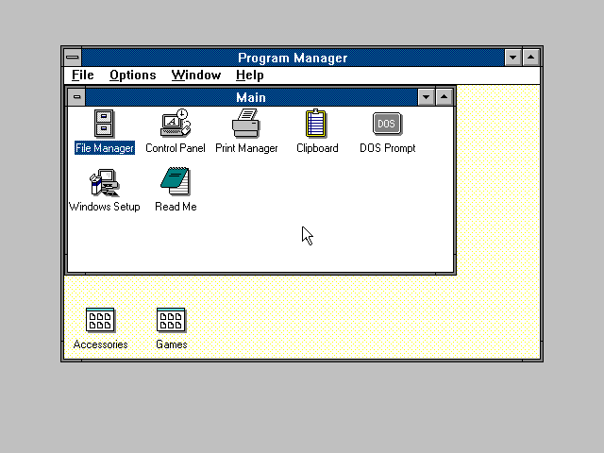Image resolution: width=604 pixels, height=453 pixels.
Task: Open Program Manager's control menu box
Action: point(73,58)
